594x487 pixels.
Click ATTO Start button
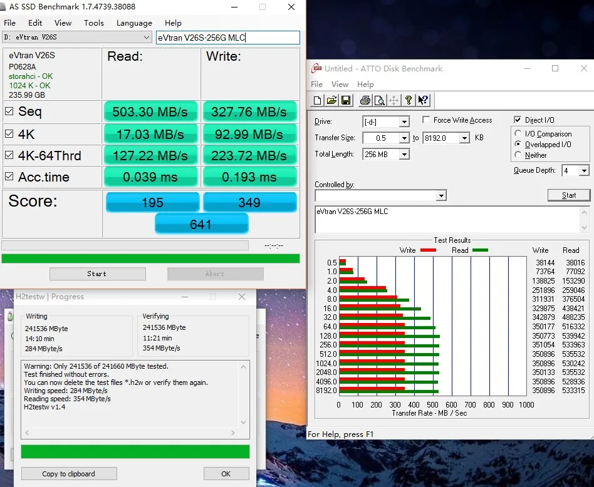[568, 195]
